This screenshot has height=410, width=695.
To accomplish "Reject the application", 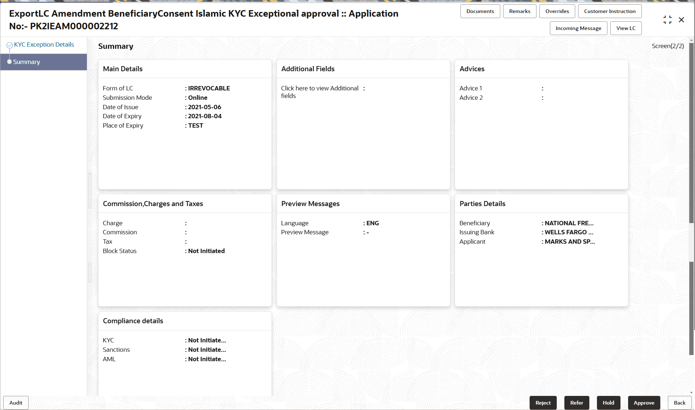I will tap(543, 402).
